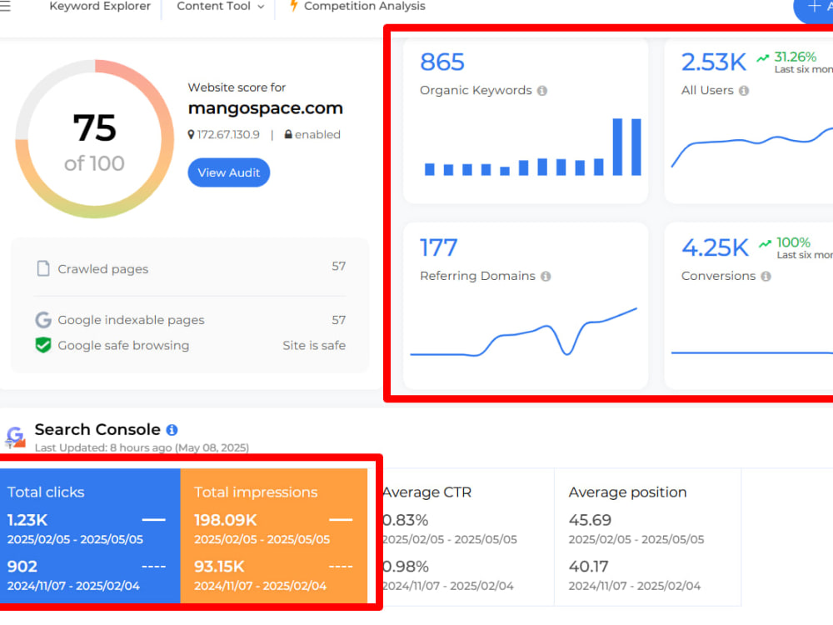Click the Search Console heading
Screen dimensions: 833x625
pos(97,429)
